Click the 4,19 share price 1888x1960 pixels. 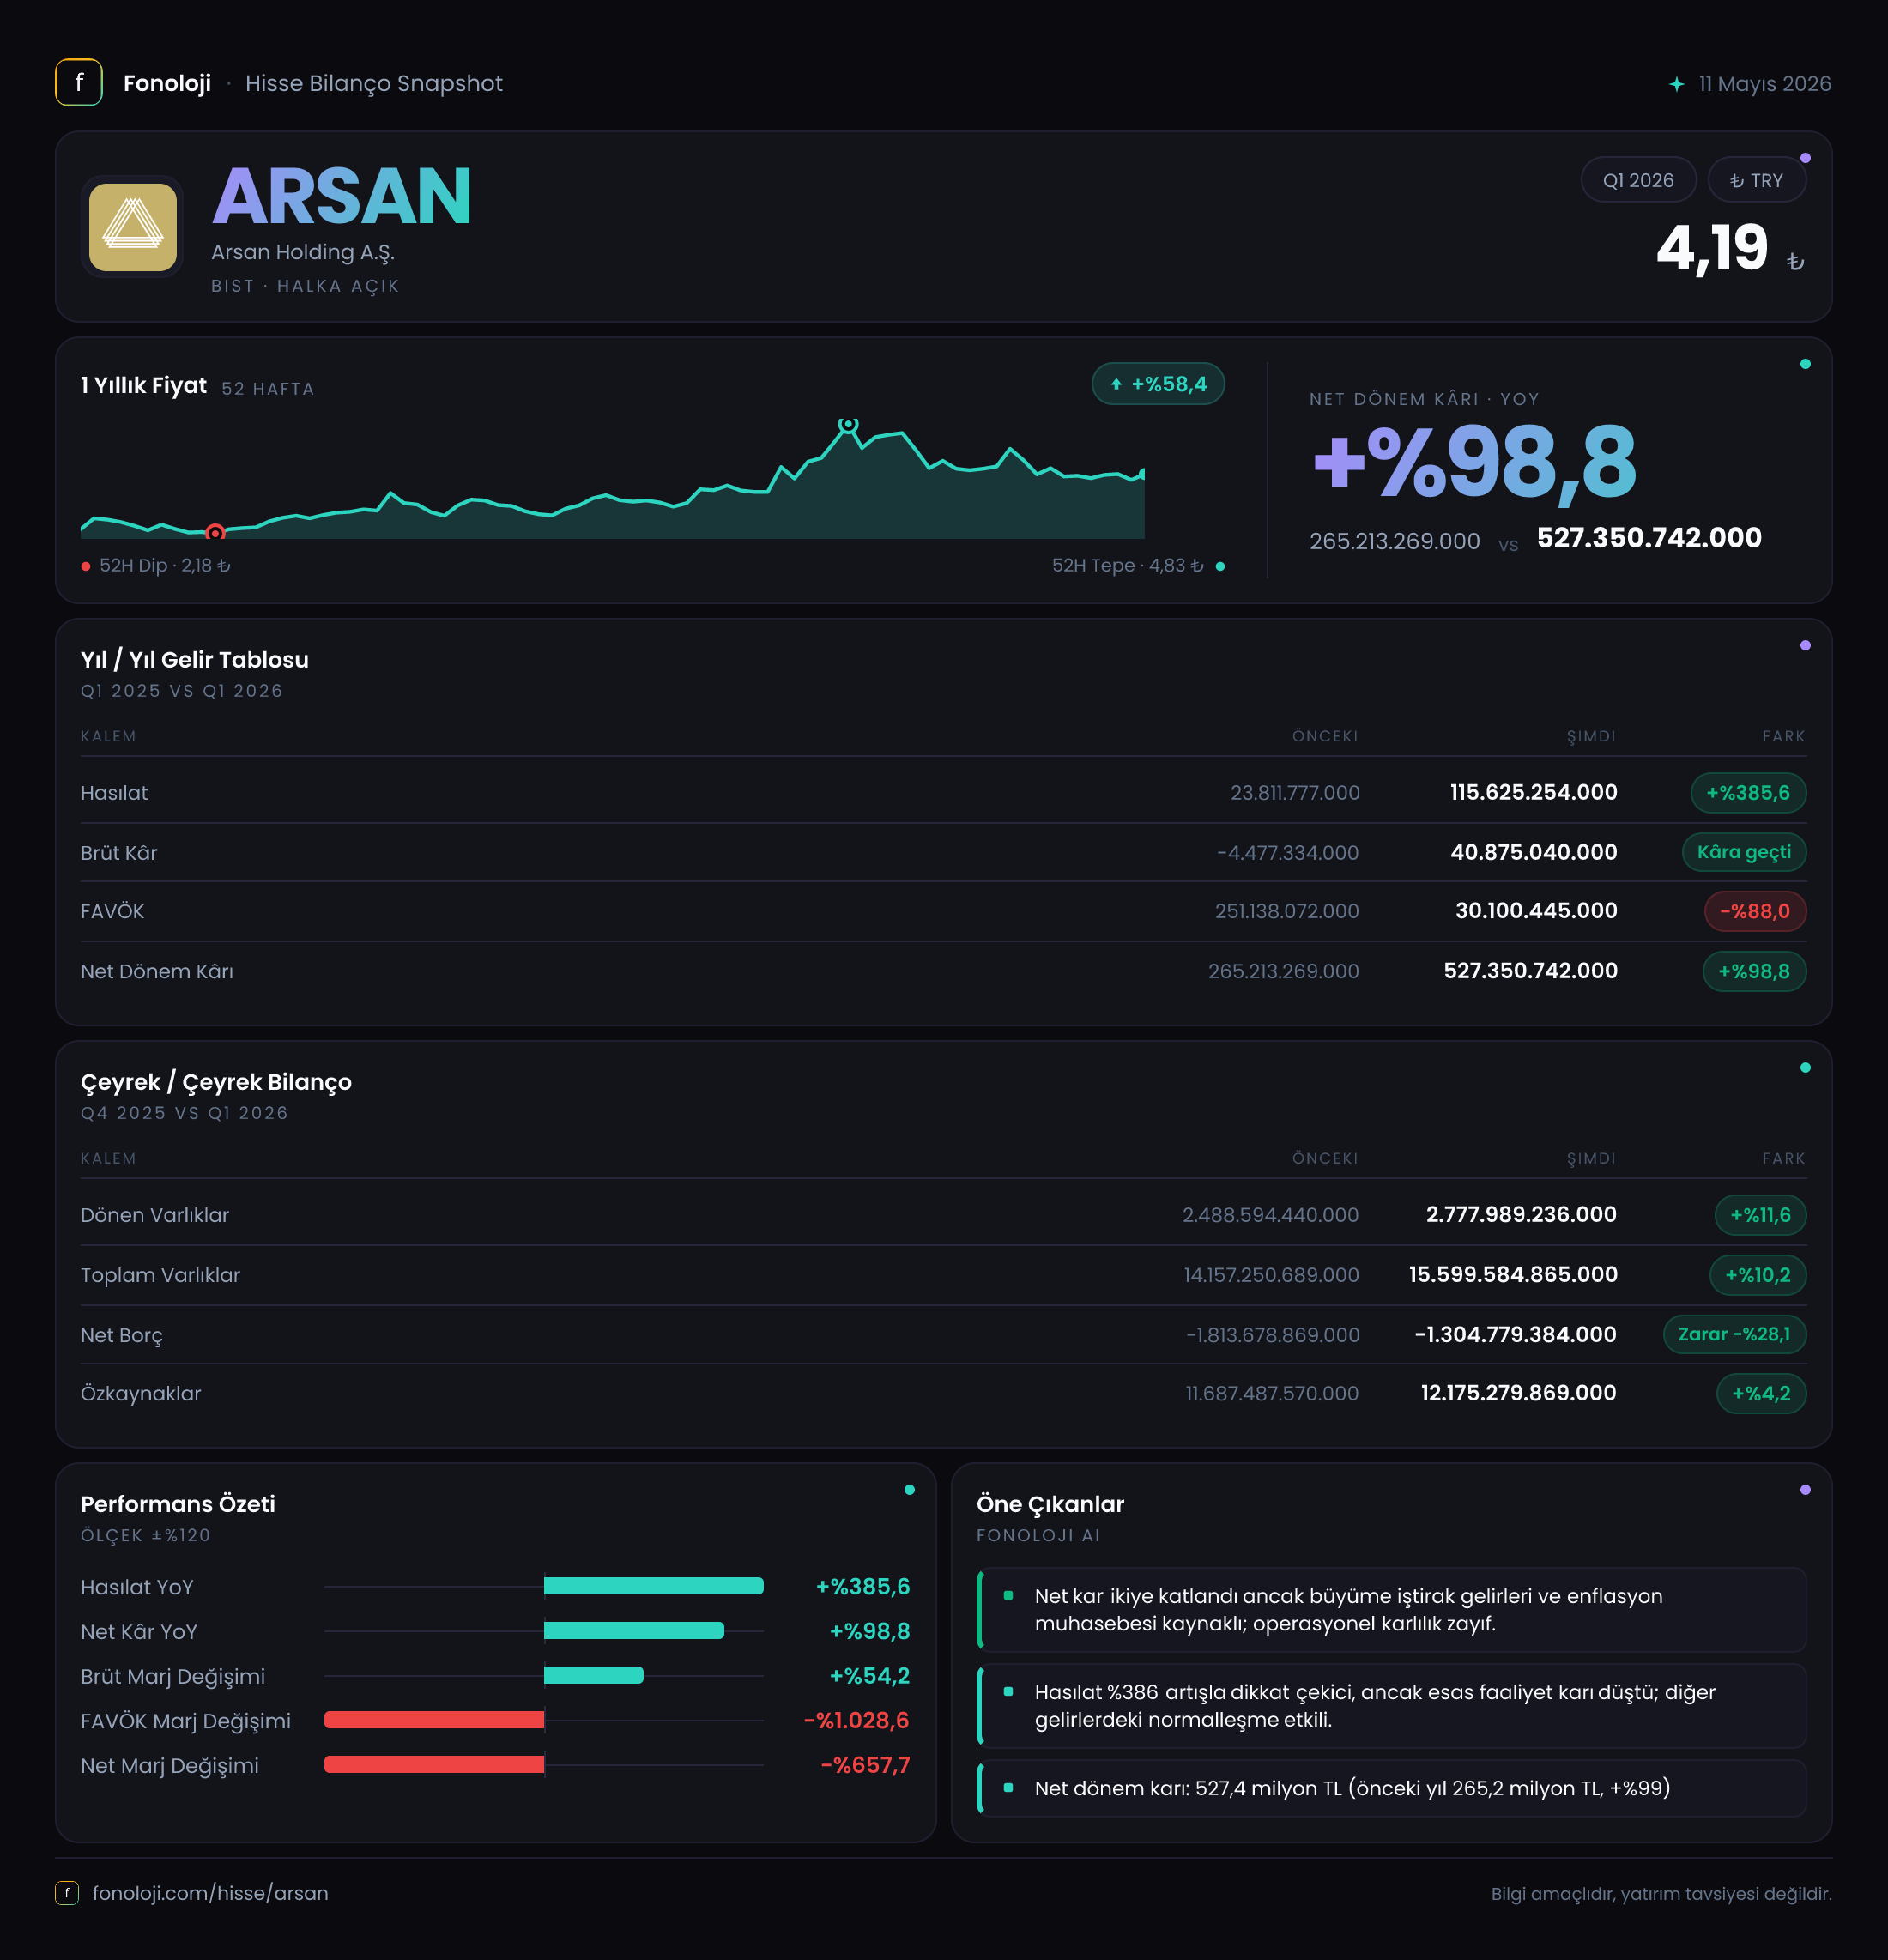point(1712,248)
